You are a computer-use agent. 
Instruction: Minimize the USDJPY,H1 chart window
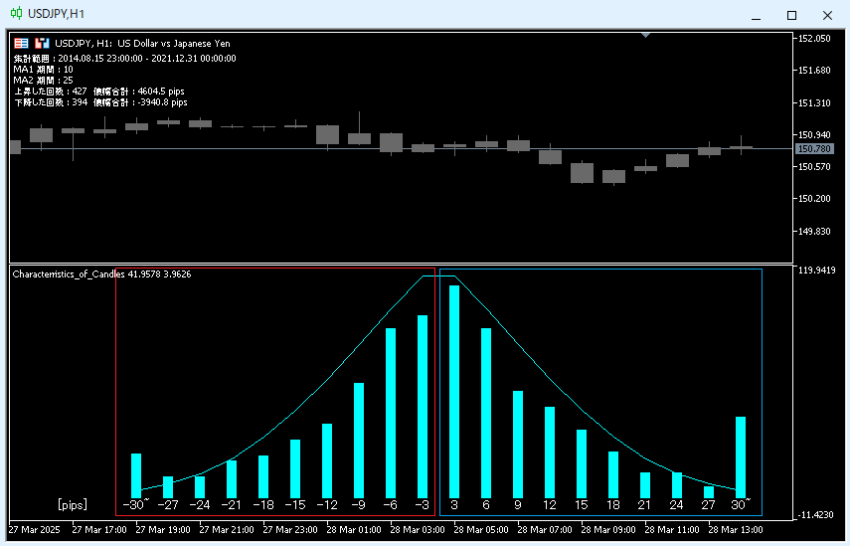756,16
